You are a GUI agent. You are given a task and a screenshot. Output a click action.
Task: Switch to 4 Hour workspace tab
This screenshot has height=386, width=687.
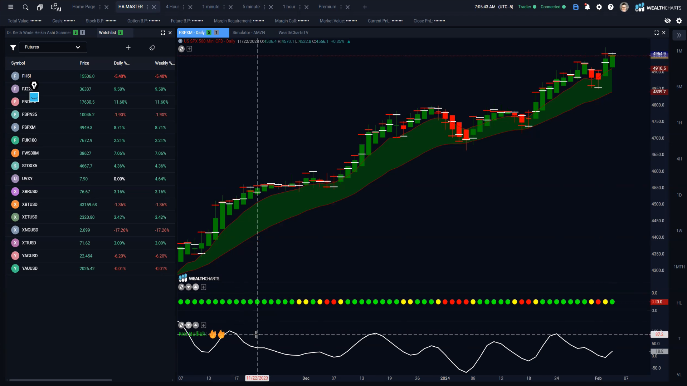pyautogui.click(x=172, y=7)
